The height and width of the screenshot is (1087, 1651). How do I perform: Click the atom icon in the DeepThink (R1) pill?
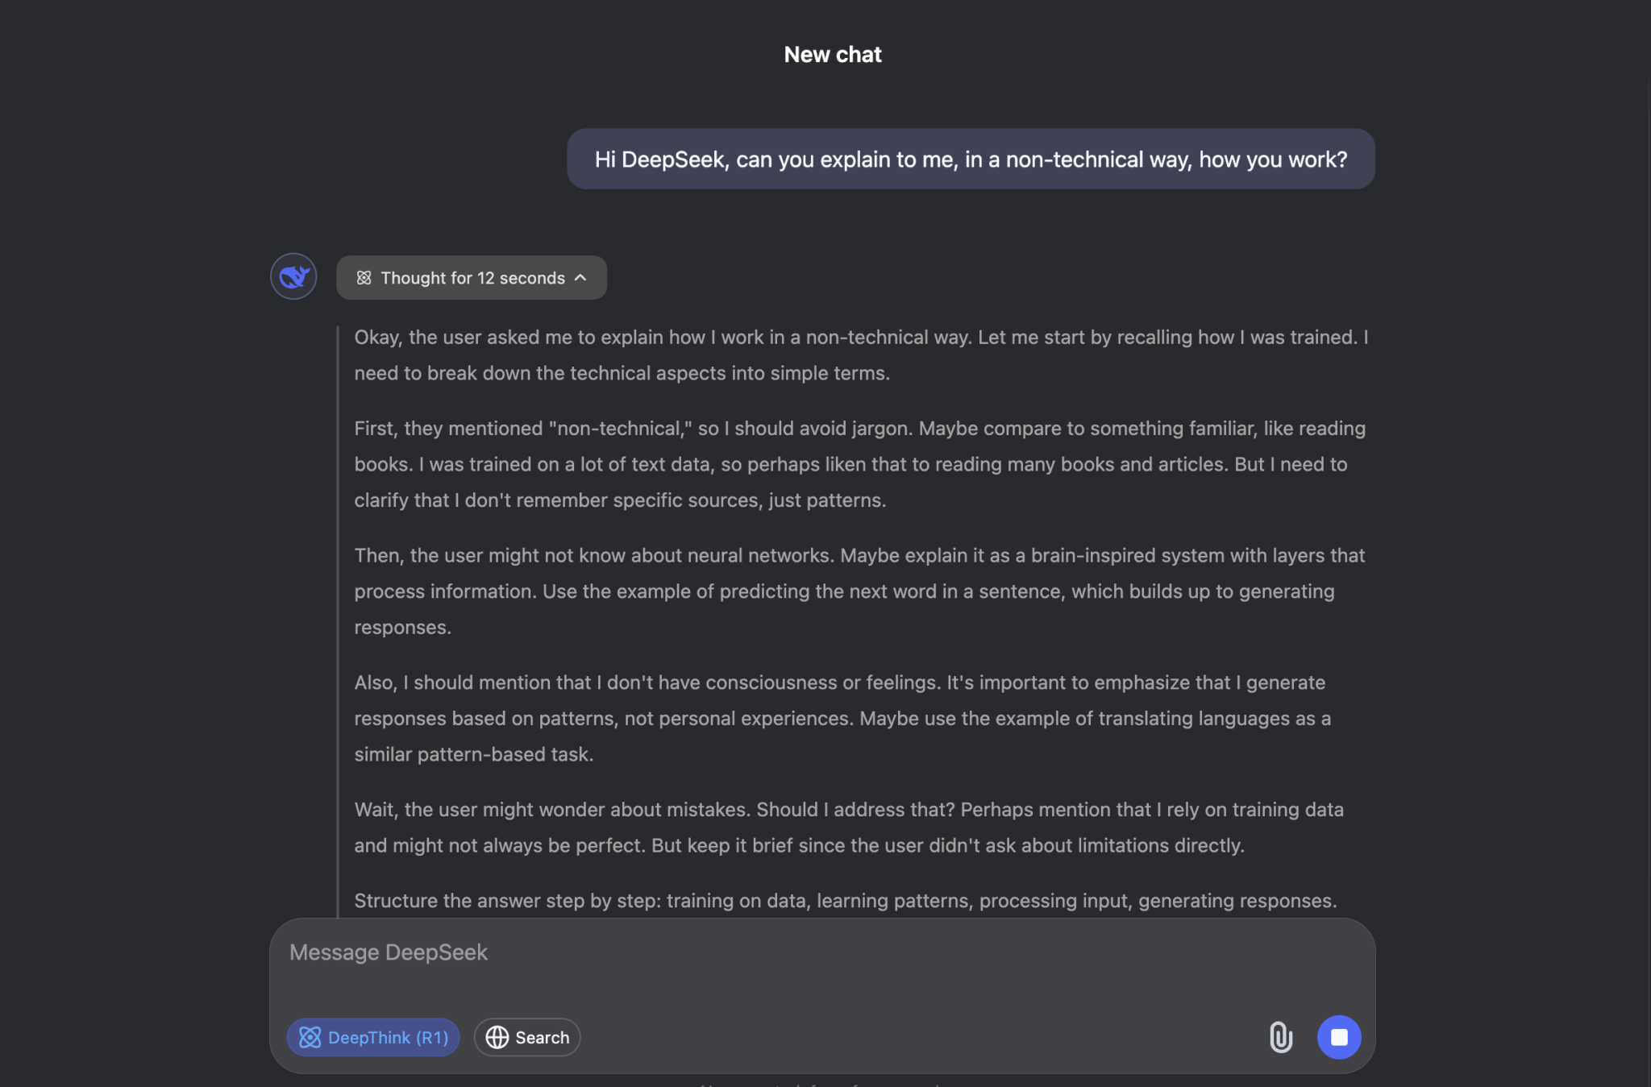click(x=312, y=1038)
